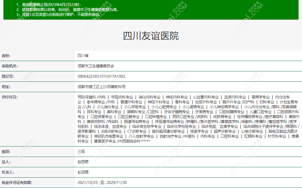Click 泌尿外科专业 in department list
The image size is (302, 188).
(x=206, y=102)
